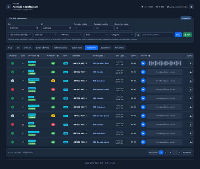Open Esito filter dropdown
Screen dimensions: 200x169
tap(97, 35)
